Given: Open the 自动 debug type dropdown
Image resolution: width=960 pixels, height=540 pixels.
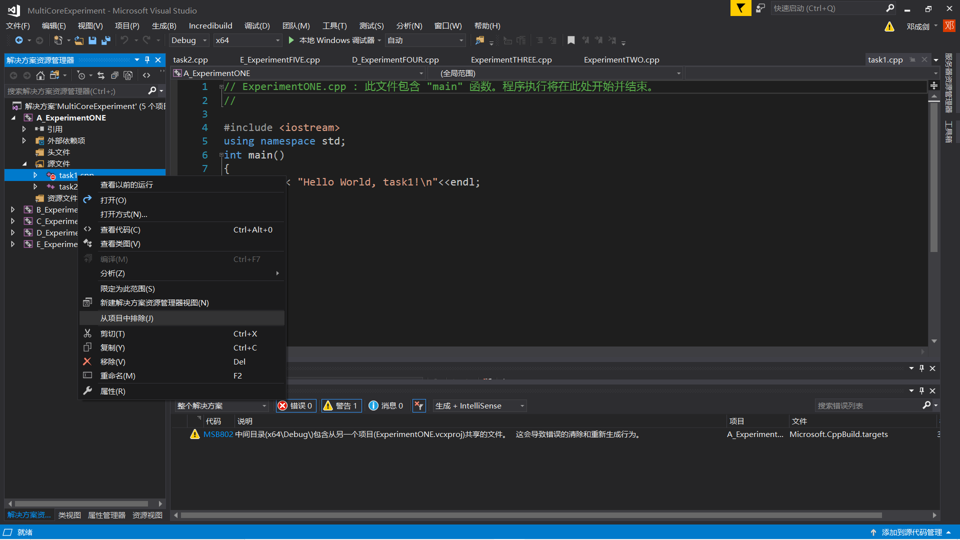Looking at the screenshot, I should (x=425, y=40).
